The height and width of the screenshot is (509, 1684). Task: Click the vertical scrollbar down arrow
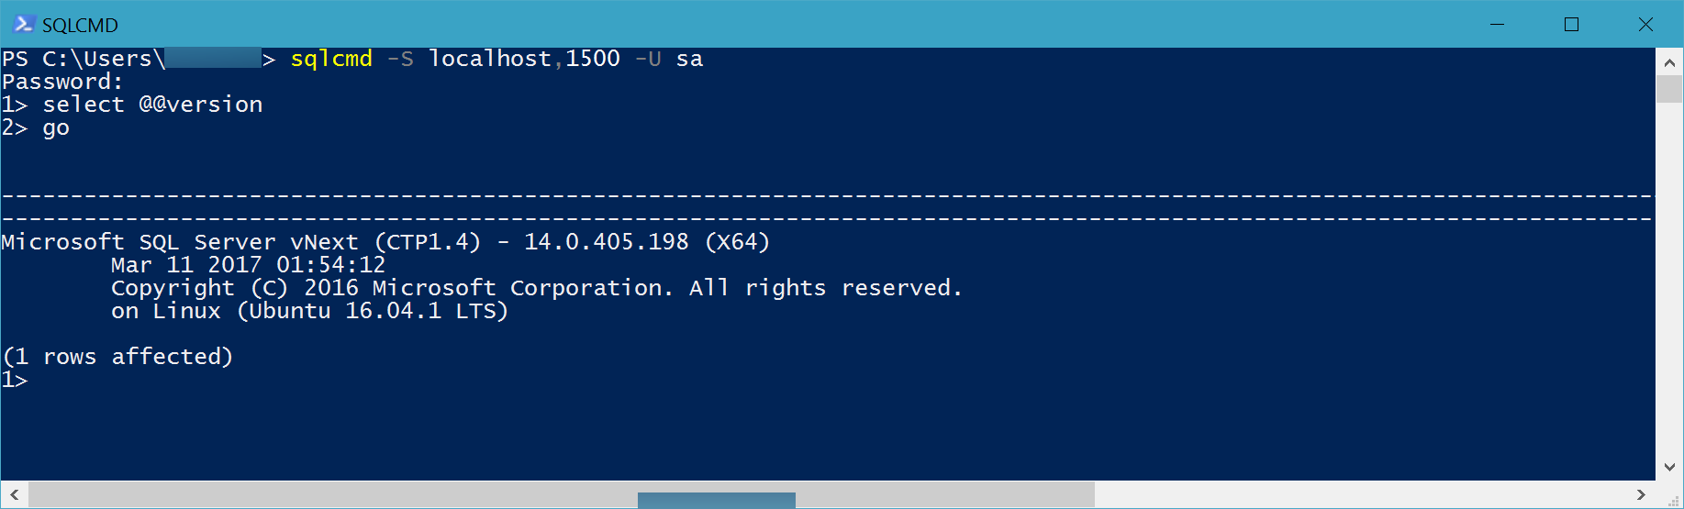1669,467
